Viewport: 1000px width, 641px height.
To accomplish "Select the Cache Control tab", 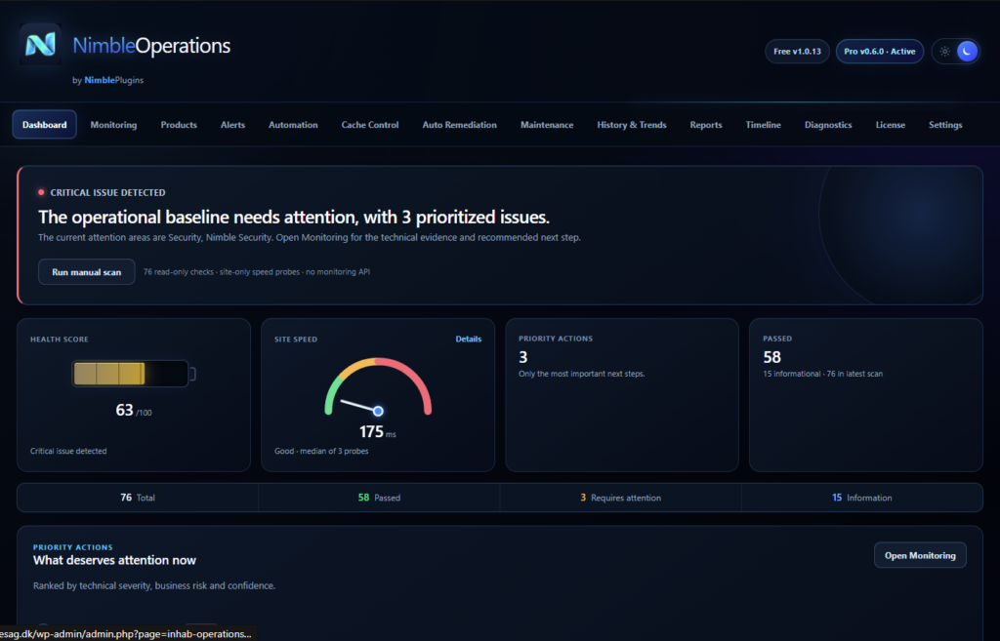I will click(x=370, y=125).
